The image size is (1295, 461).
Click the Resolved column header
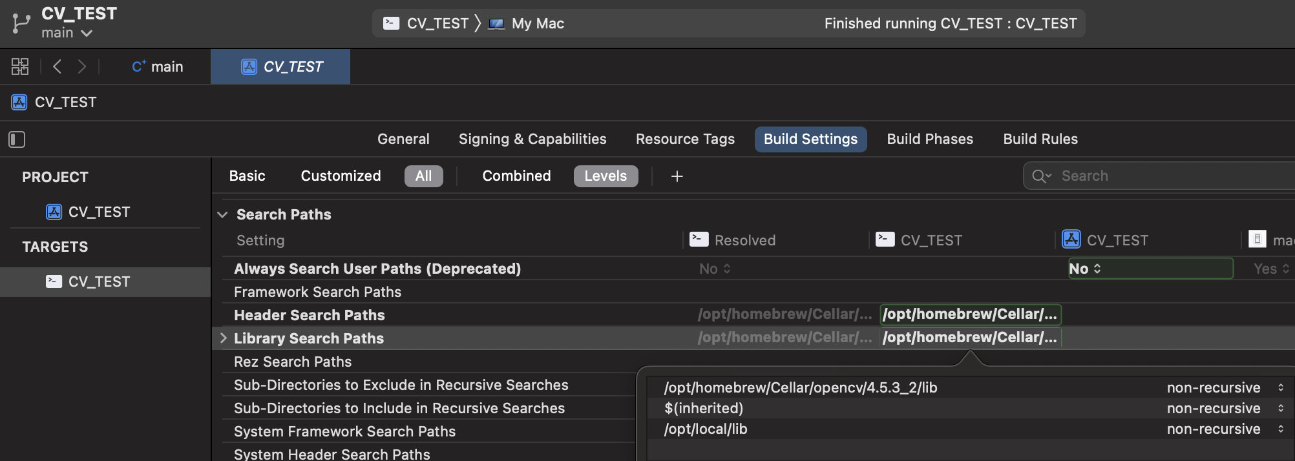733,240
